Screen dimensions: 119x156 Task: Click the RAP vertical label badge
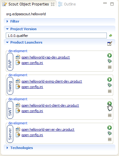pos(10,62)
